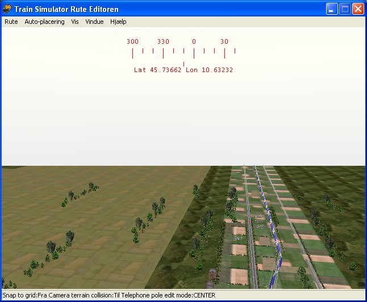Open the Hjælp menu

click(118, 22)
